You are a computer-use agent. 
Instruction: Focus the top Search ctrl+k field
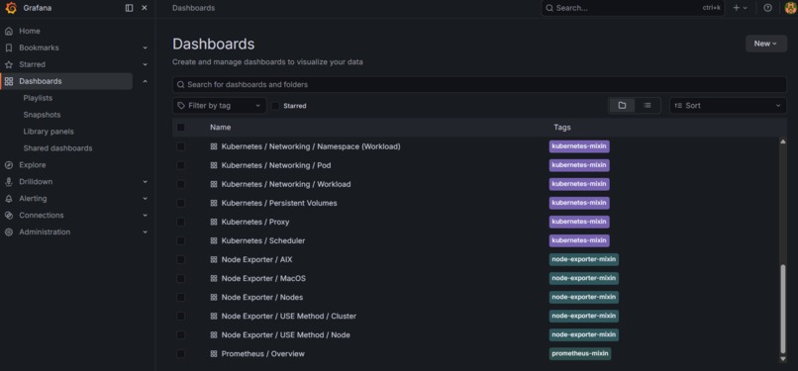(633, 8)
